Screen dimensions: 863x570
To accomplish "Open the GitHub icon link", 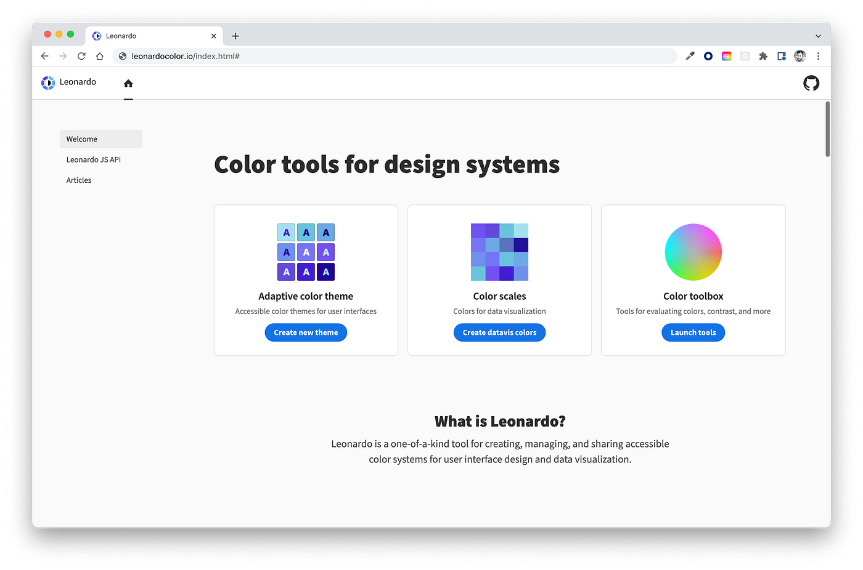I will pos(811,83).
